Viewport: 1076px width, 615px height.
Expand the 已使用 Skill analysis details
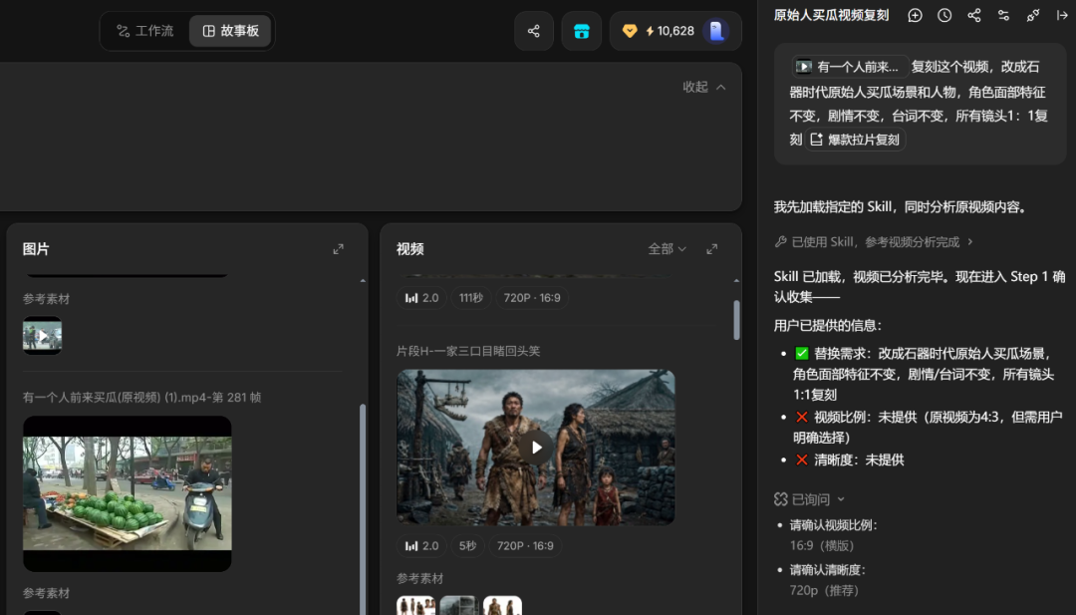874,241
